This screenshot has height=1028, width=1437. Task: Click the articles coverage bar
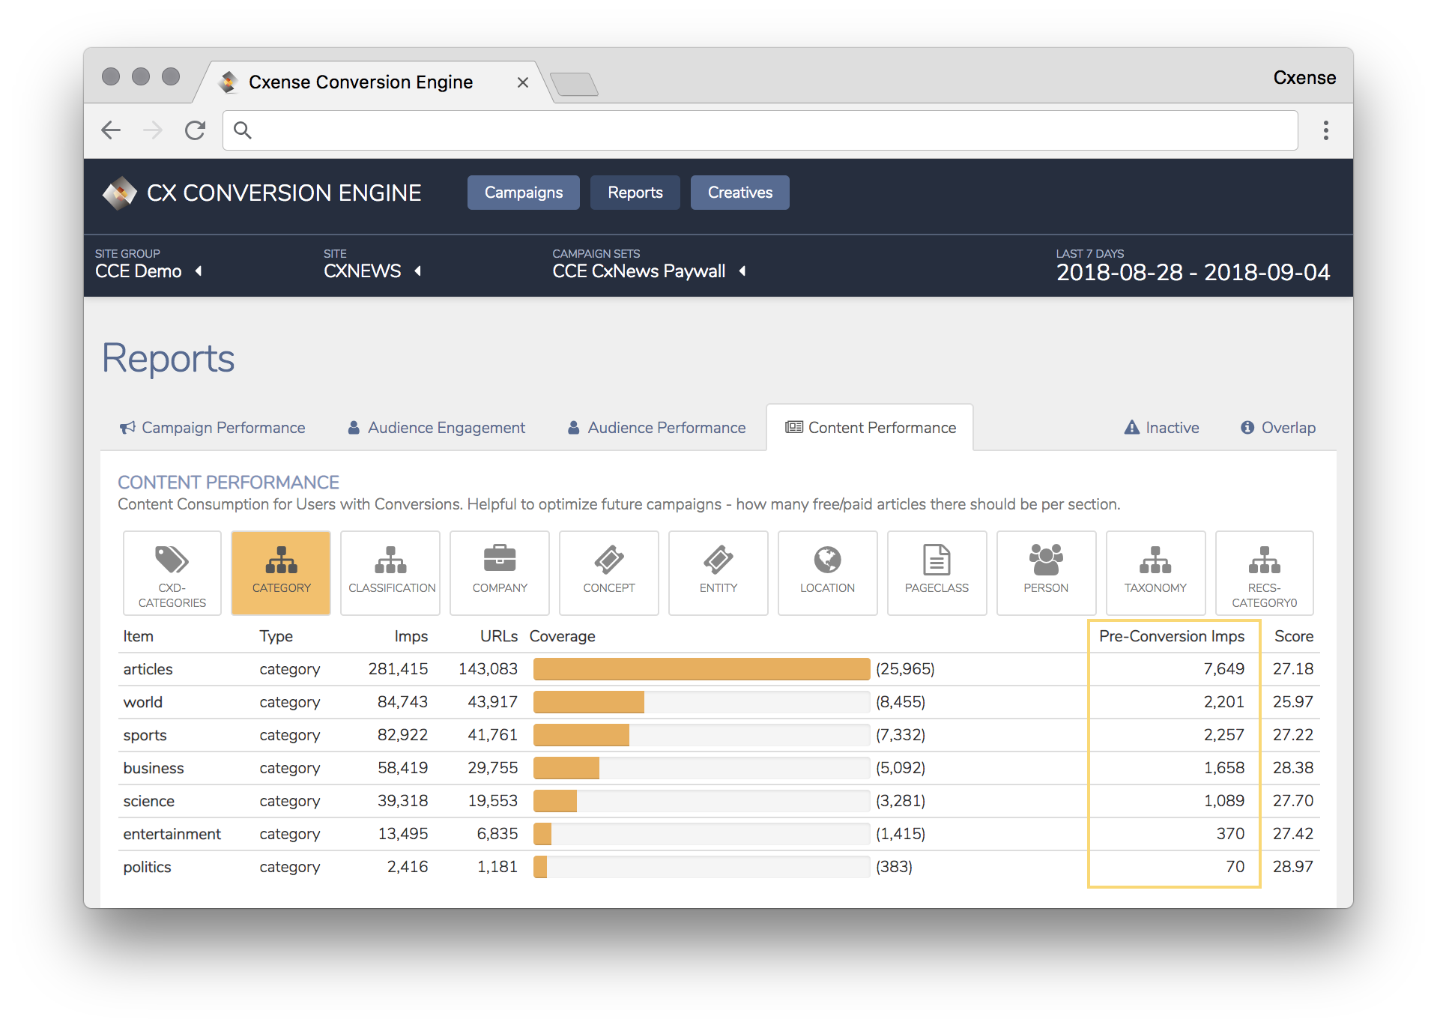coord(702,669)
